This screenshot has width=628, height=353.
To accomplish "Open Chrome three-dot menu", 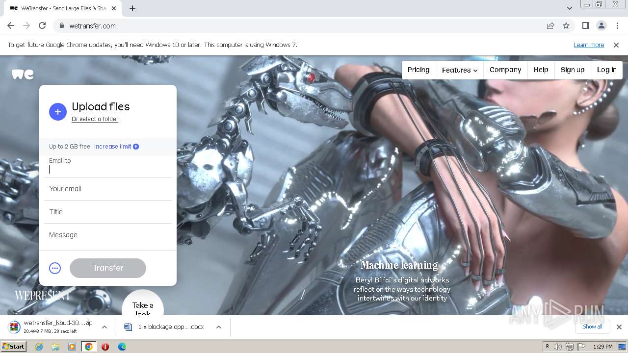I will (617, 26).
